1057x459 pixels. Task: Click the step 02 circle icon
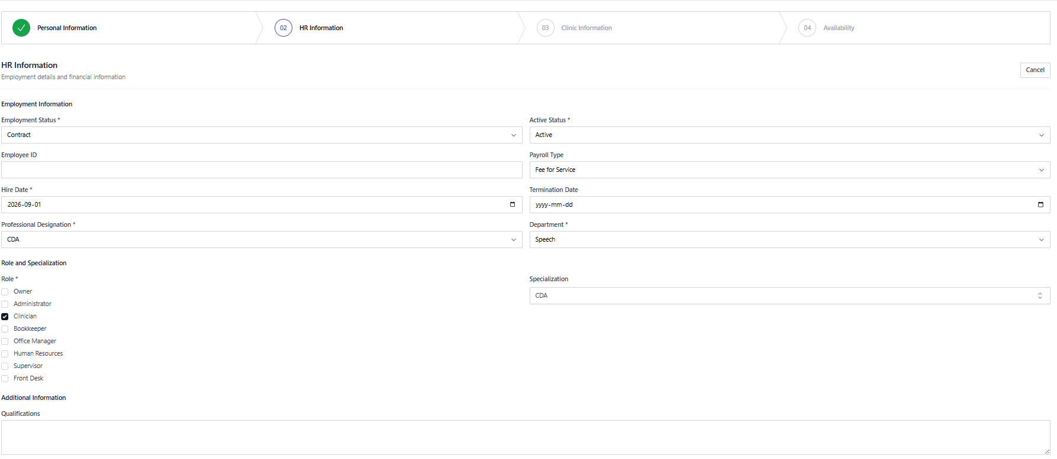click(x=283, y=28)
